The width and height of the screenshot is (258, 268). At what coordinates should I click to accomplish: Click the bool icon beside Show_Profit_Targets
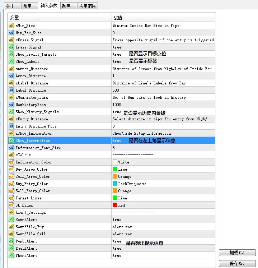pyautogui.click(x=11, y=54)
